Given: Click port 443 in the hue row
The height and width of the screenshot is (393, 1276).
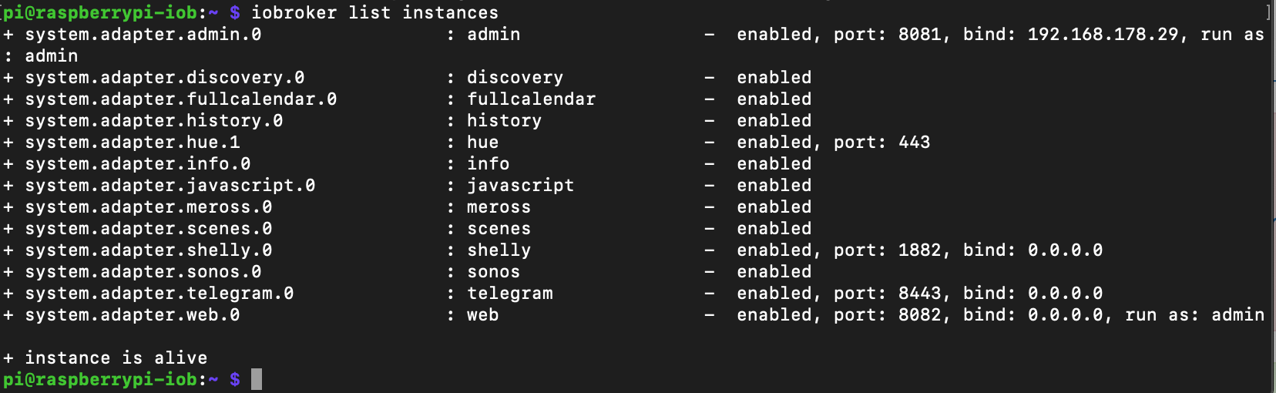Looking at the screenshot, I should click(x=915, y=142).
